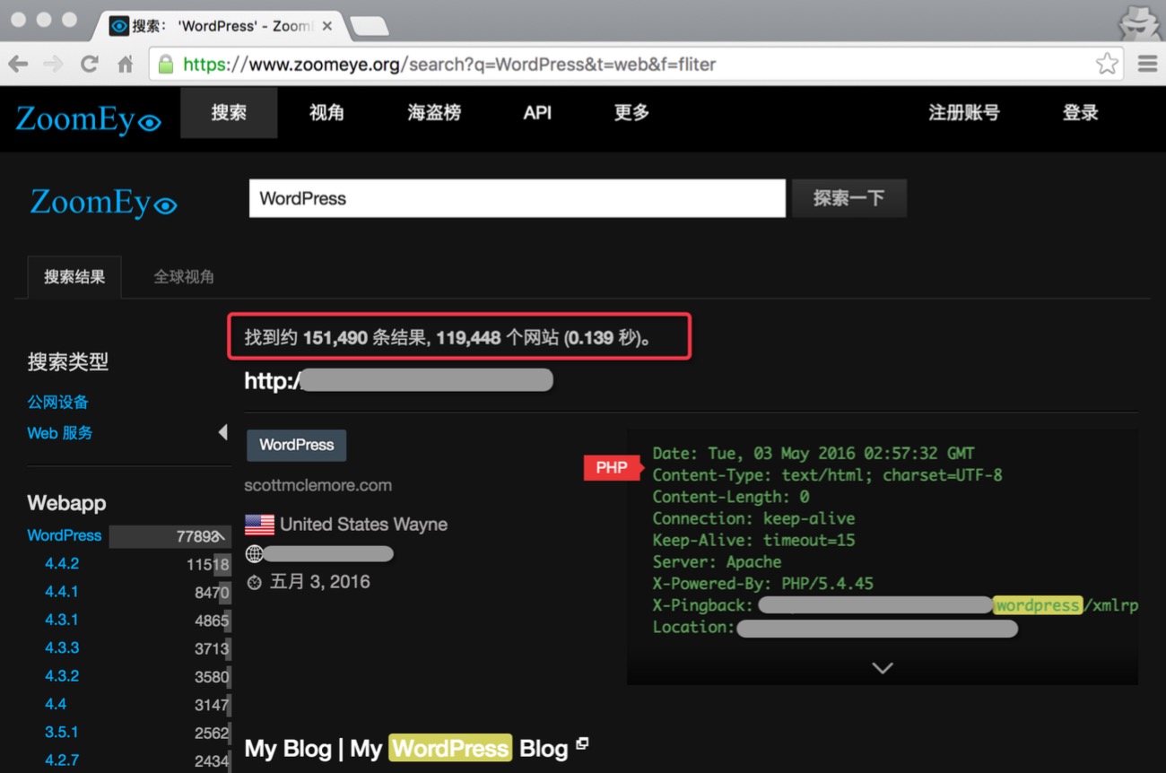Switch to the 全球视角 tab
The image size is (1166, 773).
coord(184,277)
